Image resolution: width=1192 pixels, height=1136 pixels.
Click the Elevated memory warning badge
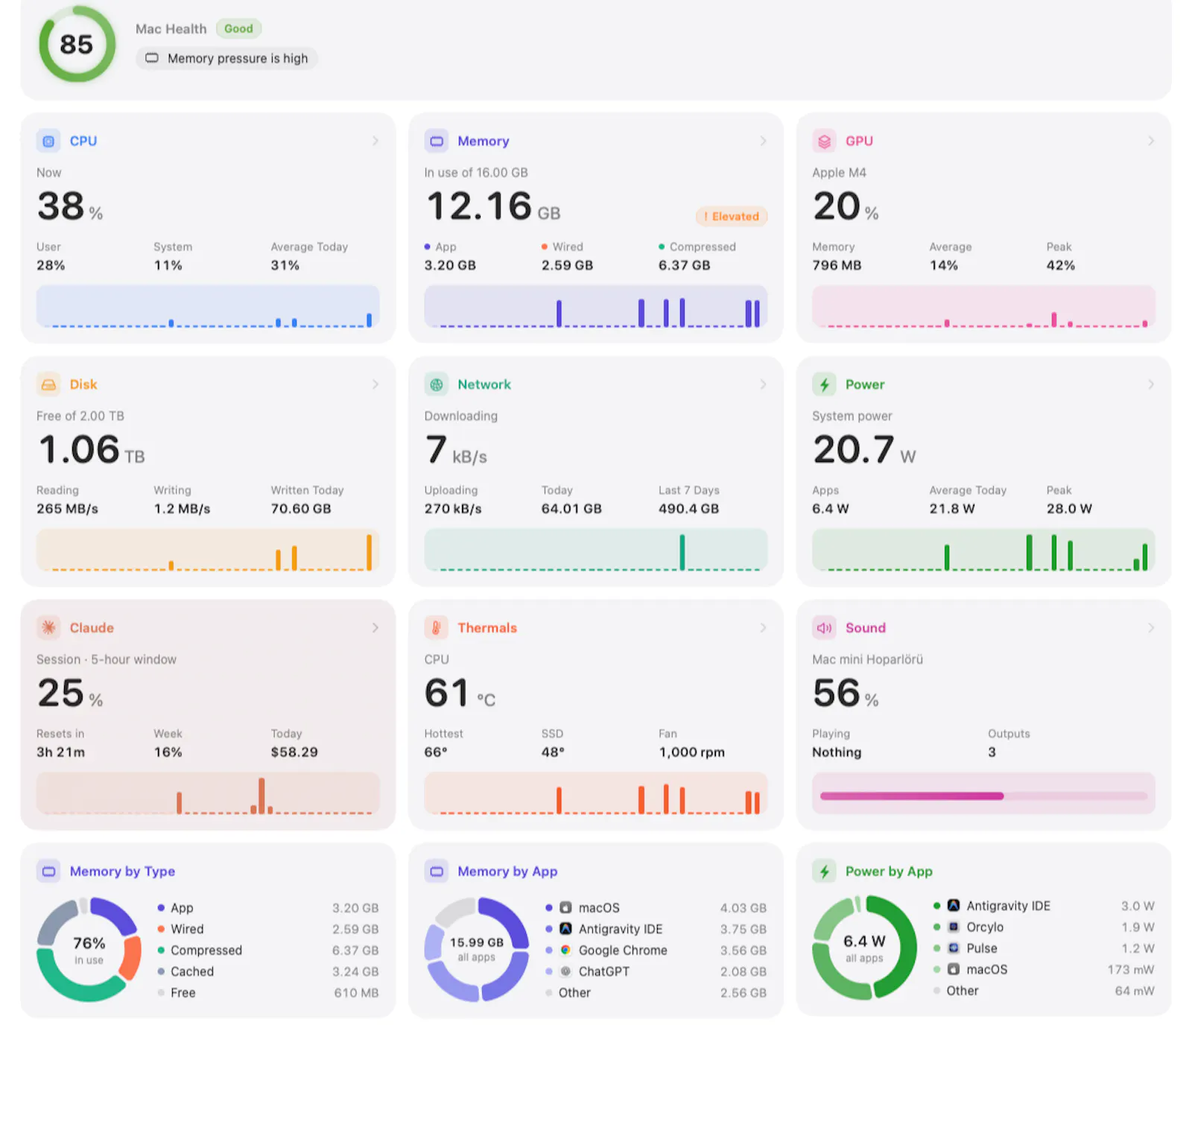732,216
